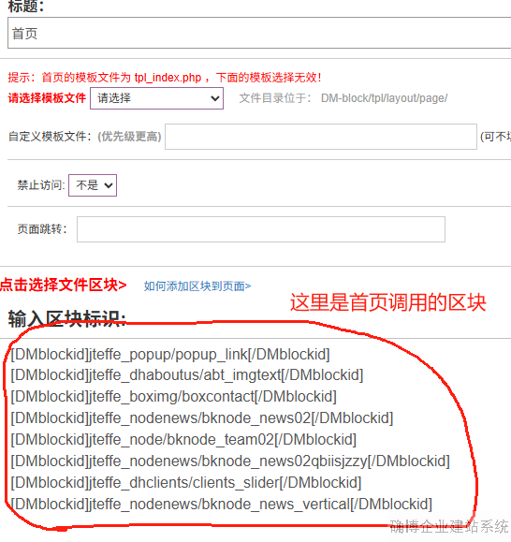
Task: Click the 自定义模板文件 input box
Action: pos(321,137)
